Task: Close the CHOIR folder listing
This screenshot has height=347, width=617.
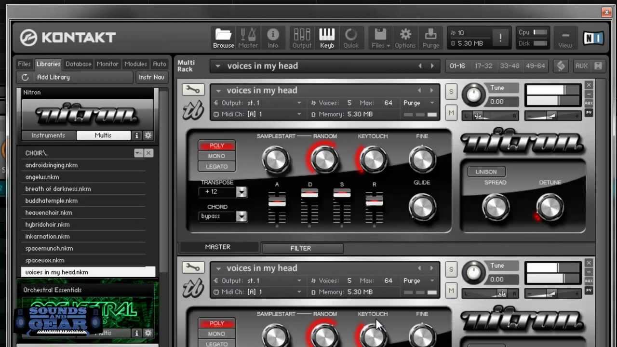Action: (148, 153)
